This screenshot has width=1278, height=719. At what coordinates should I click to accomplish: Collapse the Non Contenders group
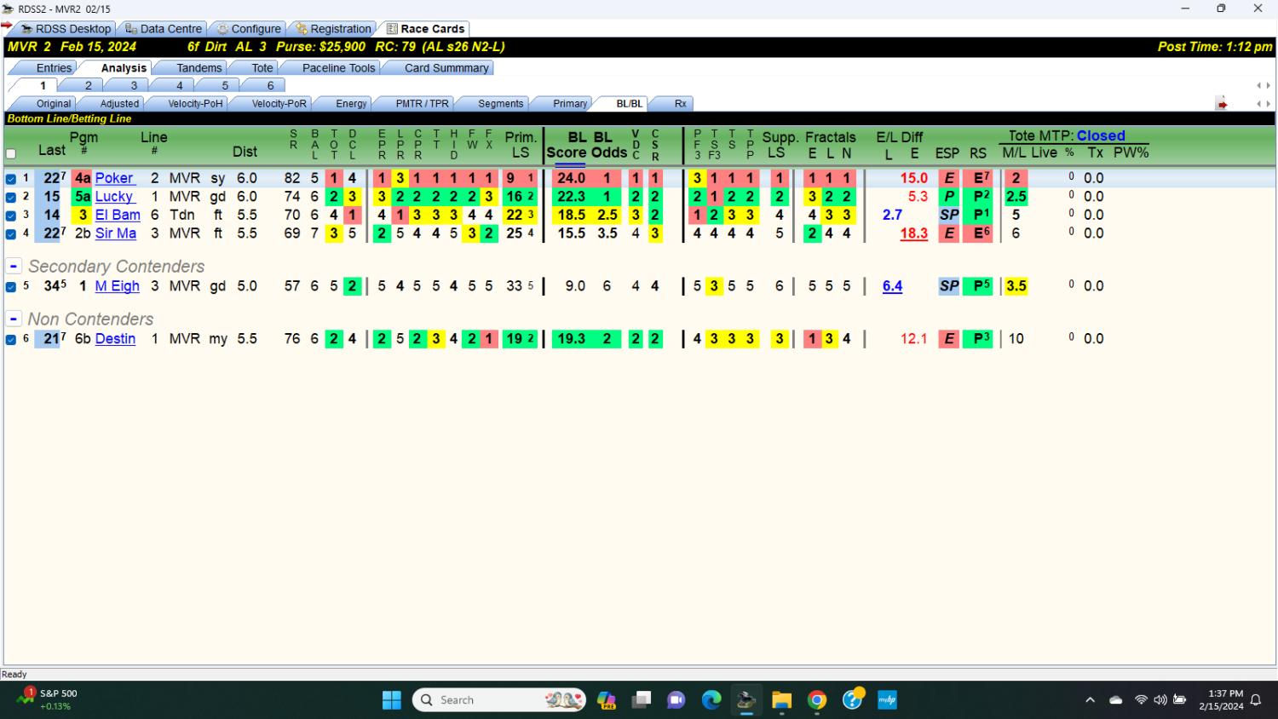(14, 319)
